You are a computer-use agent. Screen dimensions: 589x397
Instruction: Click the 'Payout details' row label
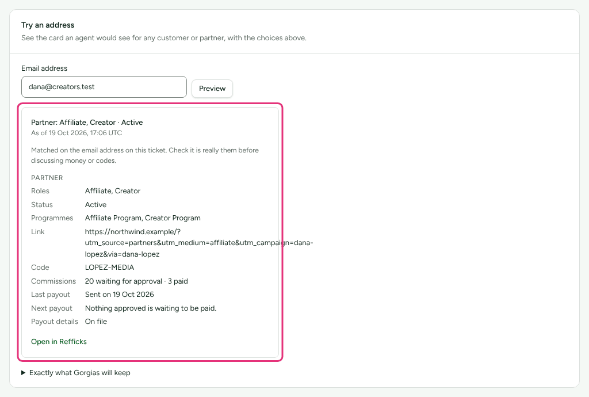click(55, 322)
